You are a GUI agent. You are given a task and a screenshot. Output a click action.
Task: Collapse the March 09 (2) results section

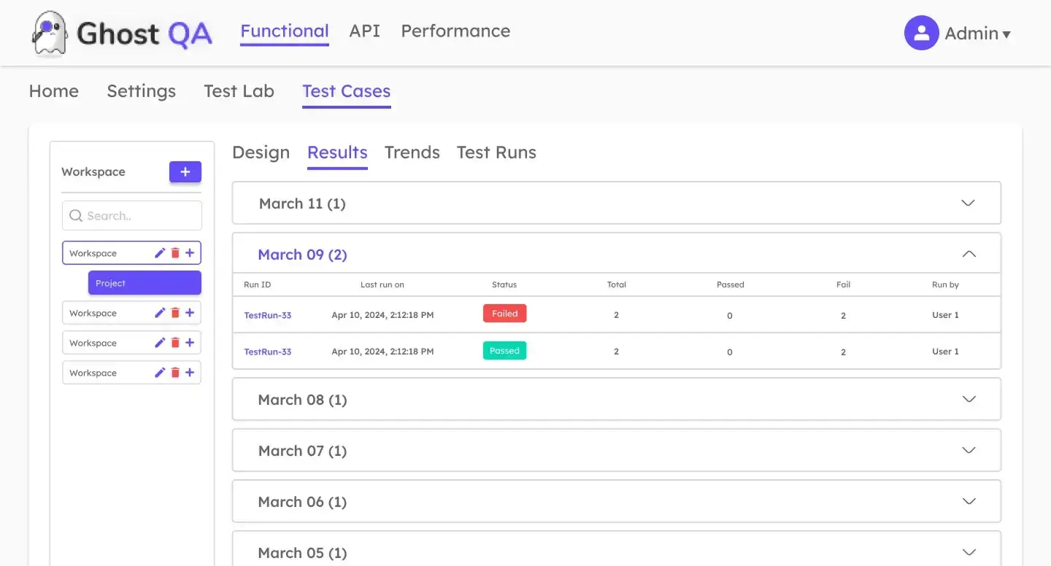click(969, 254)
